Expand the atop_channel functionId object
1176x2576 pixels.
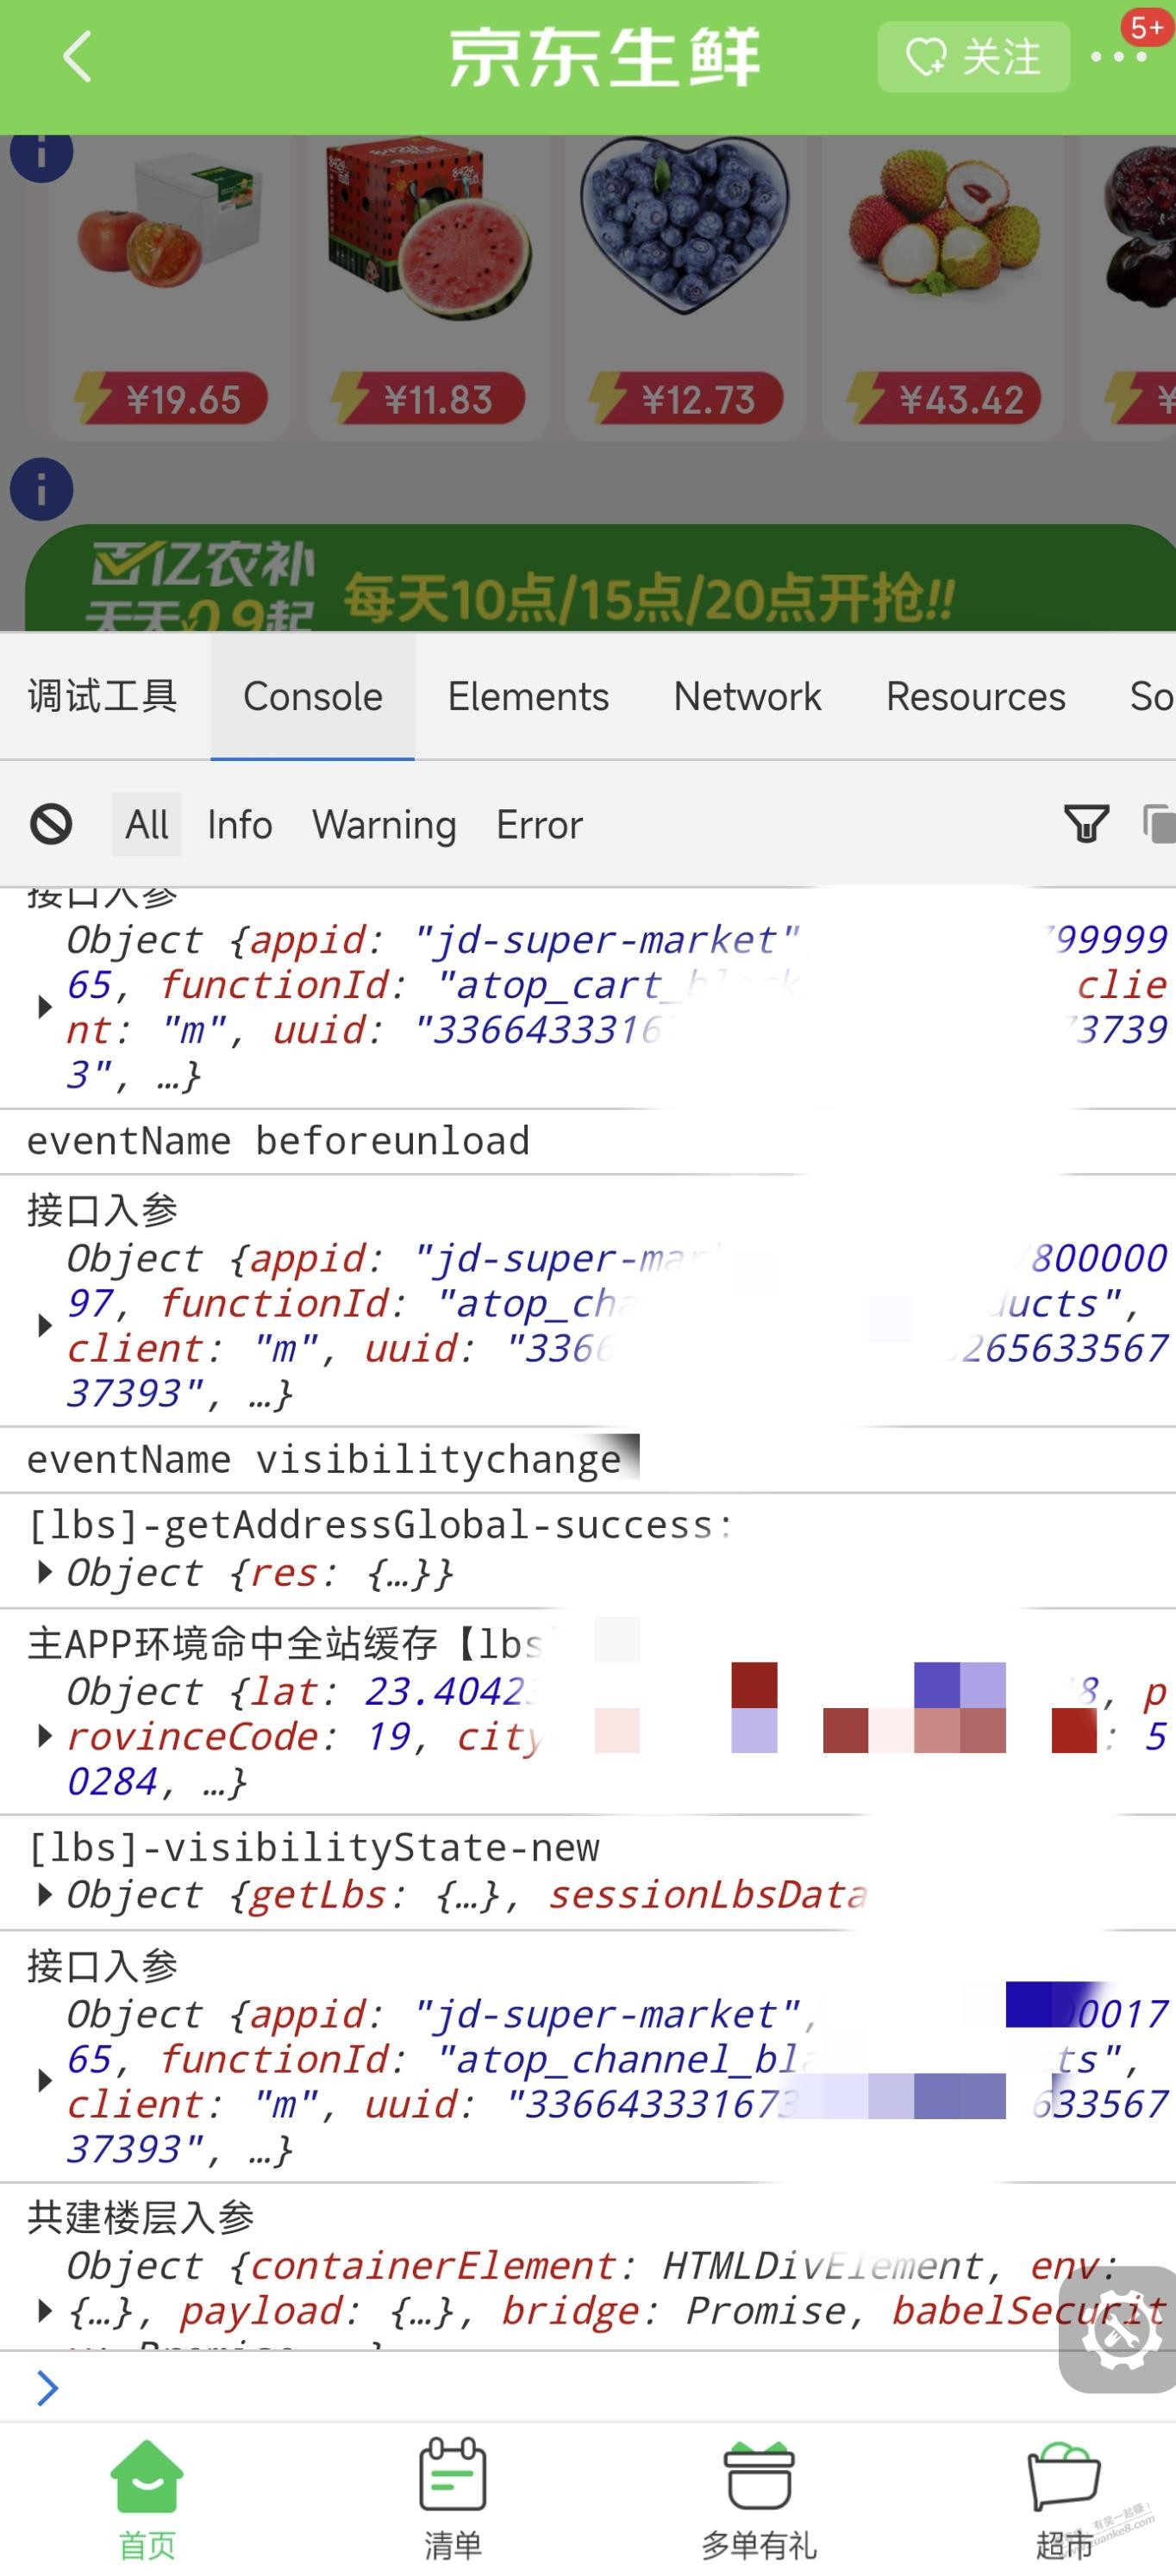tap(44, 2081)
